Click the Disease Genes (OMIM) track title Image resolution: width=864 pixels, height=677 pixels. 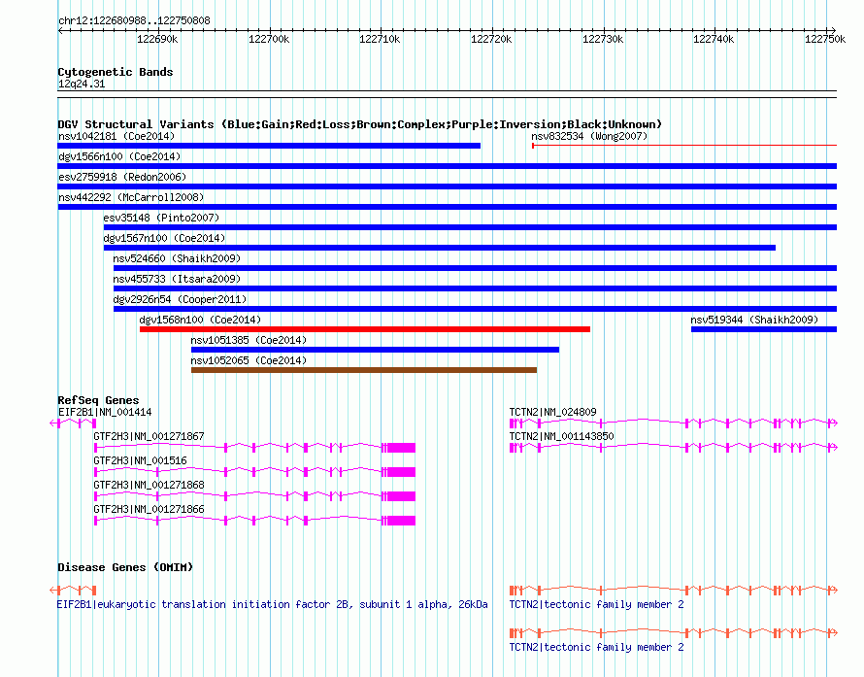tap(125, 567)
